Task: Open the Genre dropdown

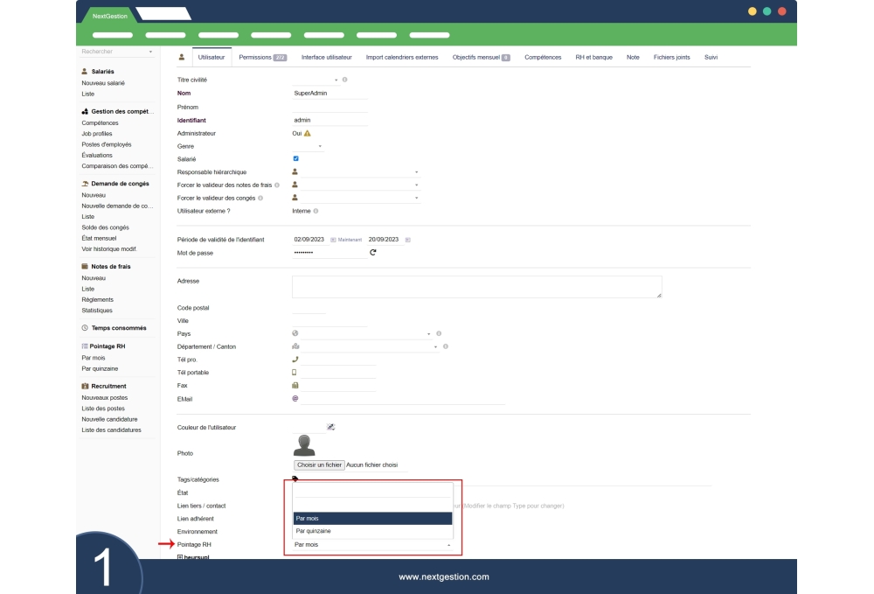Action: click(x=320, y=146)
